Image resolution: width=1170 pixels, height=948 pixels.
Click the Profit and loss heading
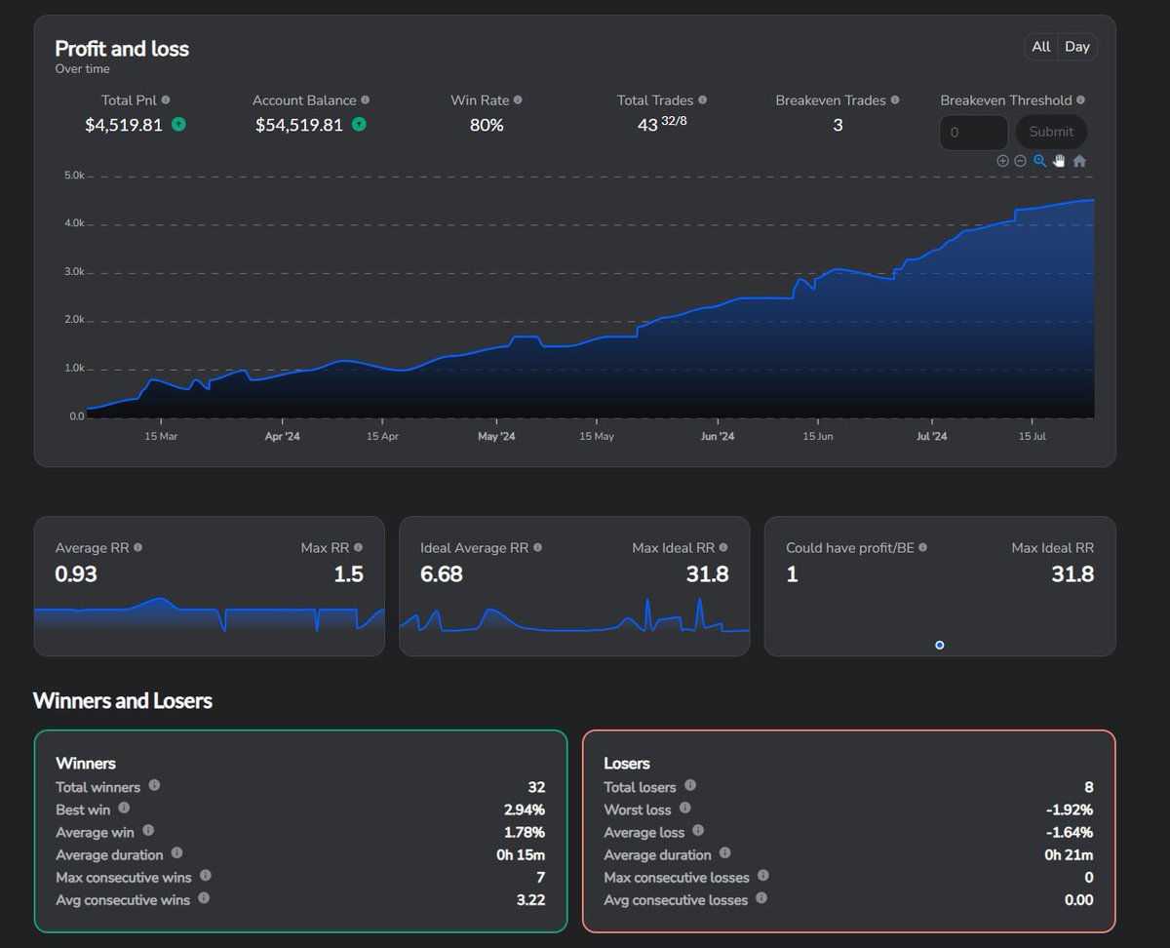tap(122, 48)
